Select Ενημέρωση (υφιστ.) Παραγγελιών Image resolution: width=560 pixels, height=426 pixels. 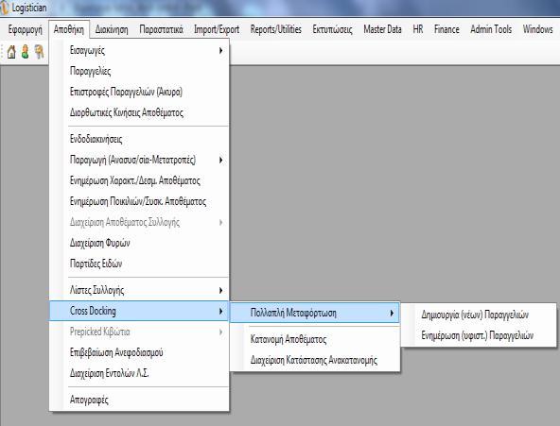click(x=479, y=335)
